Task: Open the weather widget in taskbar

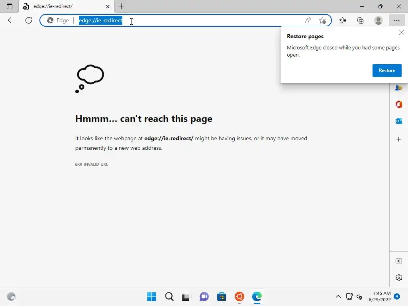Action: [x=11, y=296]
